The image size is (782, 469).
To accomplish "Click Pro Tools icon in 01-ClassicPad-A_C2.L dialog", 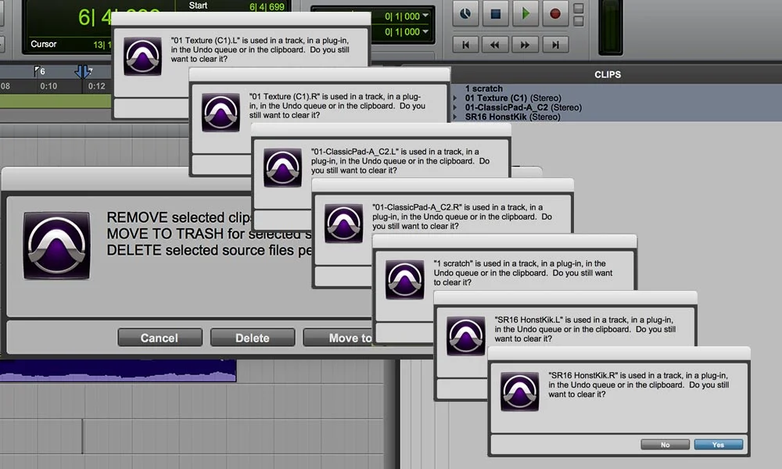I will point(282,167).
